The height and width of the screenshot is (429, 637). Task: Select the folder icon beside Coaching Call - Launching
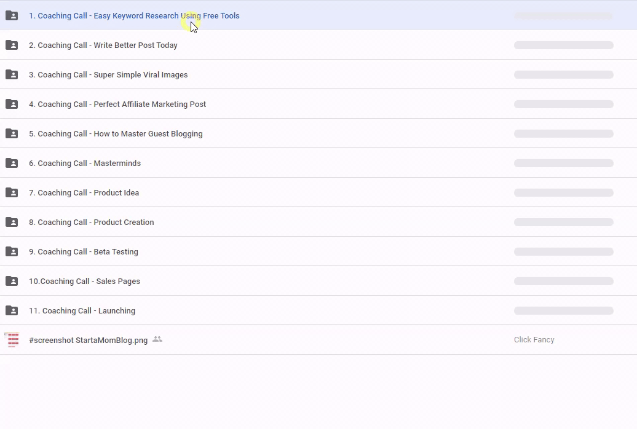12,310
